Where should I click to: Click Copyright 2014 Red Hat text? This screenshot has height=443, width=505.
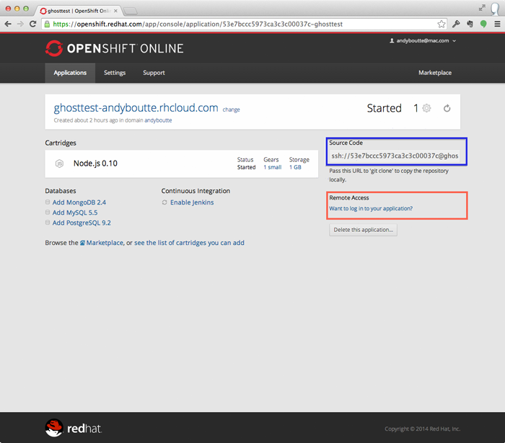tap(422, 429)
